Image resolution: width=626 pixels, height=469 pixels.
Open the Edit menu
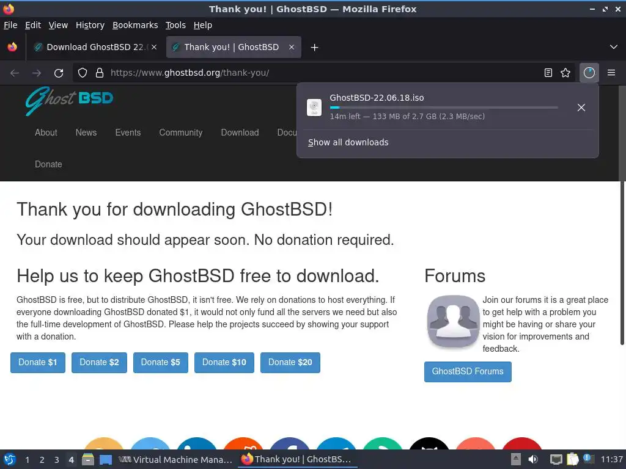33,25
